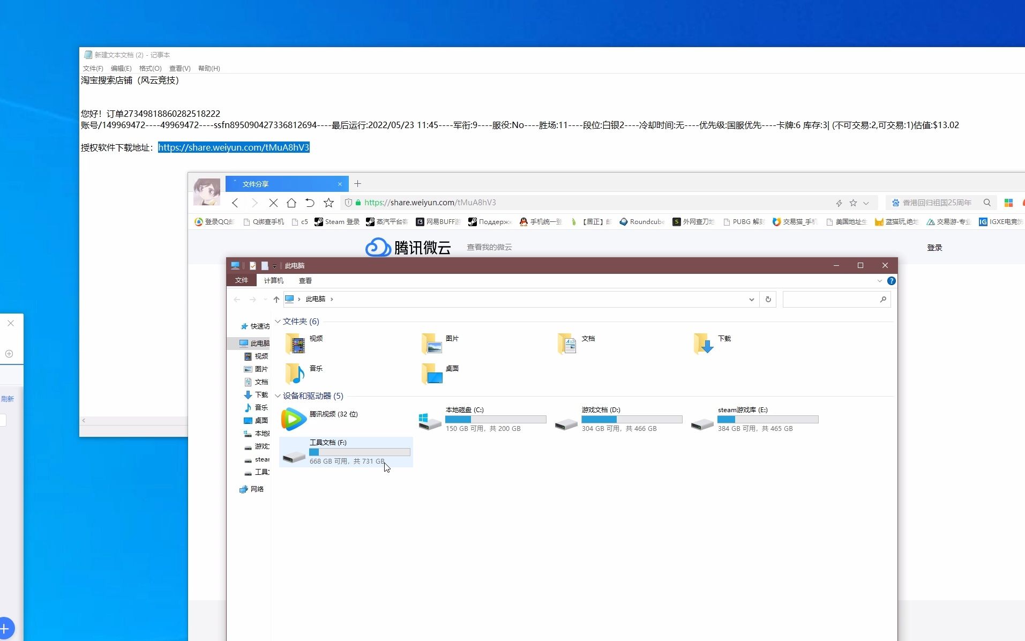Viewport: 1025px width, 641px height.
Task: Click 刷新 in the left side panel
Action: pos(7,399)
